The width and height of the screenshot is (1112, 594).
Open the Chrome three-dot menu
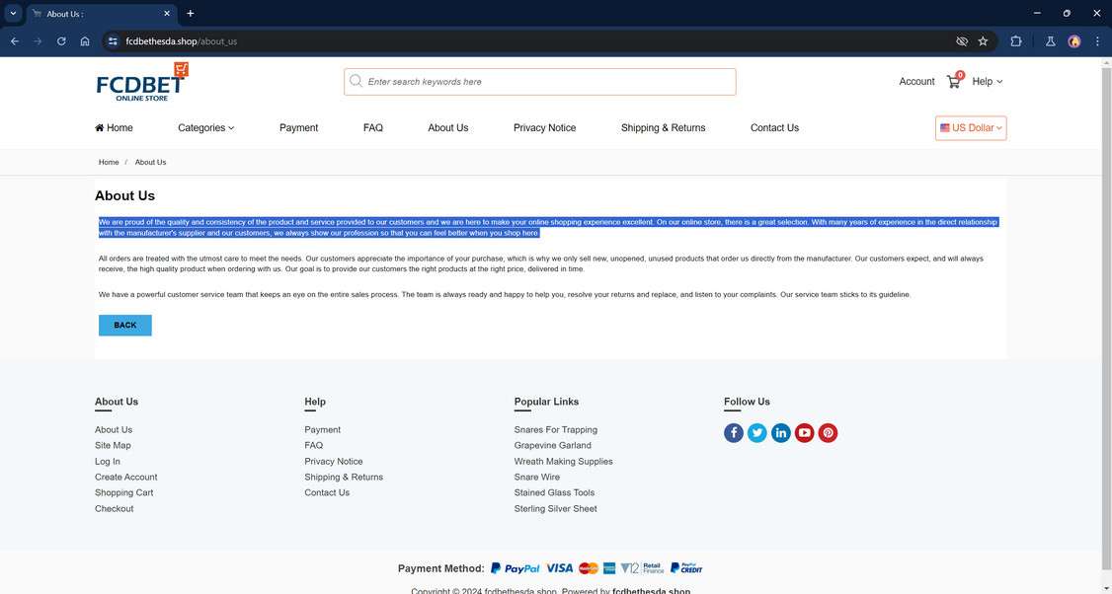coord(1097,41)
